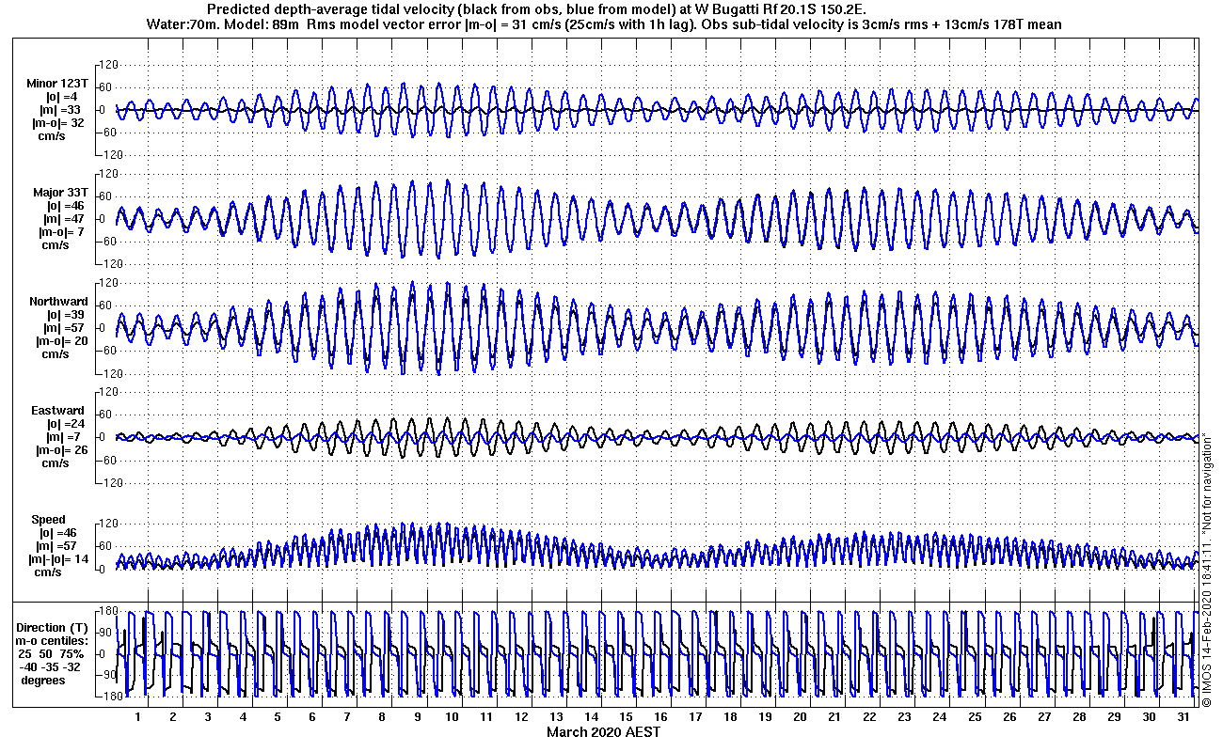1223x752 pixels.
Task: Click the m-o centiles values -40 -35 -32
Action: pyautogui.click(x=54, y=667)
